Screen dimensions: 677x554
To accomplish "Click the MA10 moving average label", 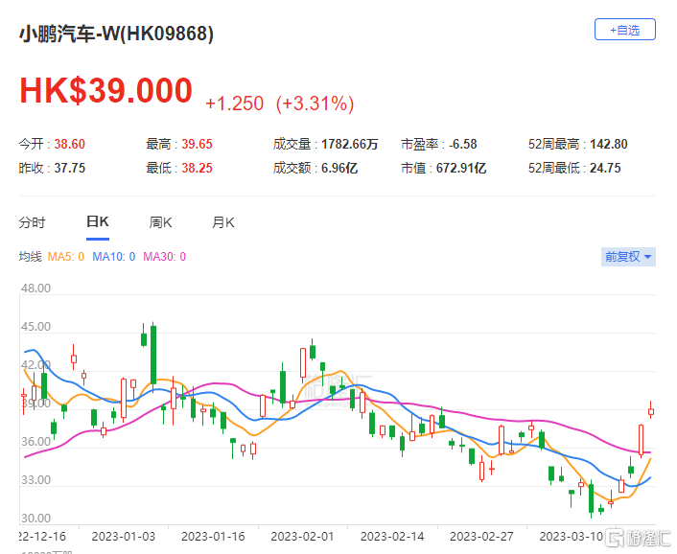I will point(113,257).
